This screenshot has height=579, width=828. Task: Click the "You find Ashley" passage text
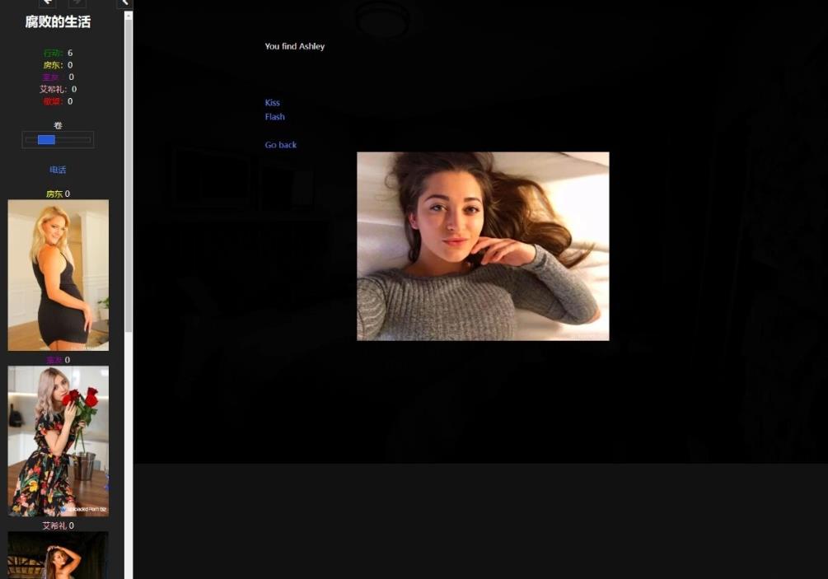[x=294, y=47]
